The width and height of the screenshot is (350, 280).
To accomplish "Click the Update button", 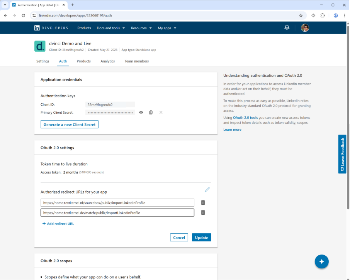I will pos(202,238).
